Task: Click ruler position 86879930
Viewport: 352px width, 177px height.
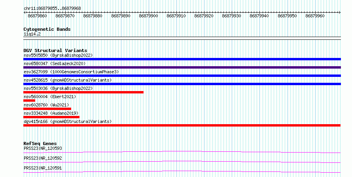Action: pos(232,16)
